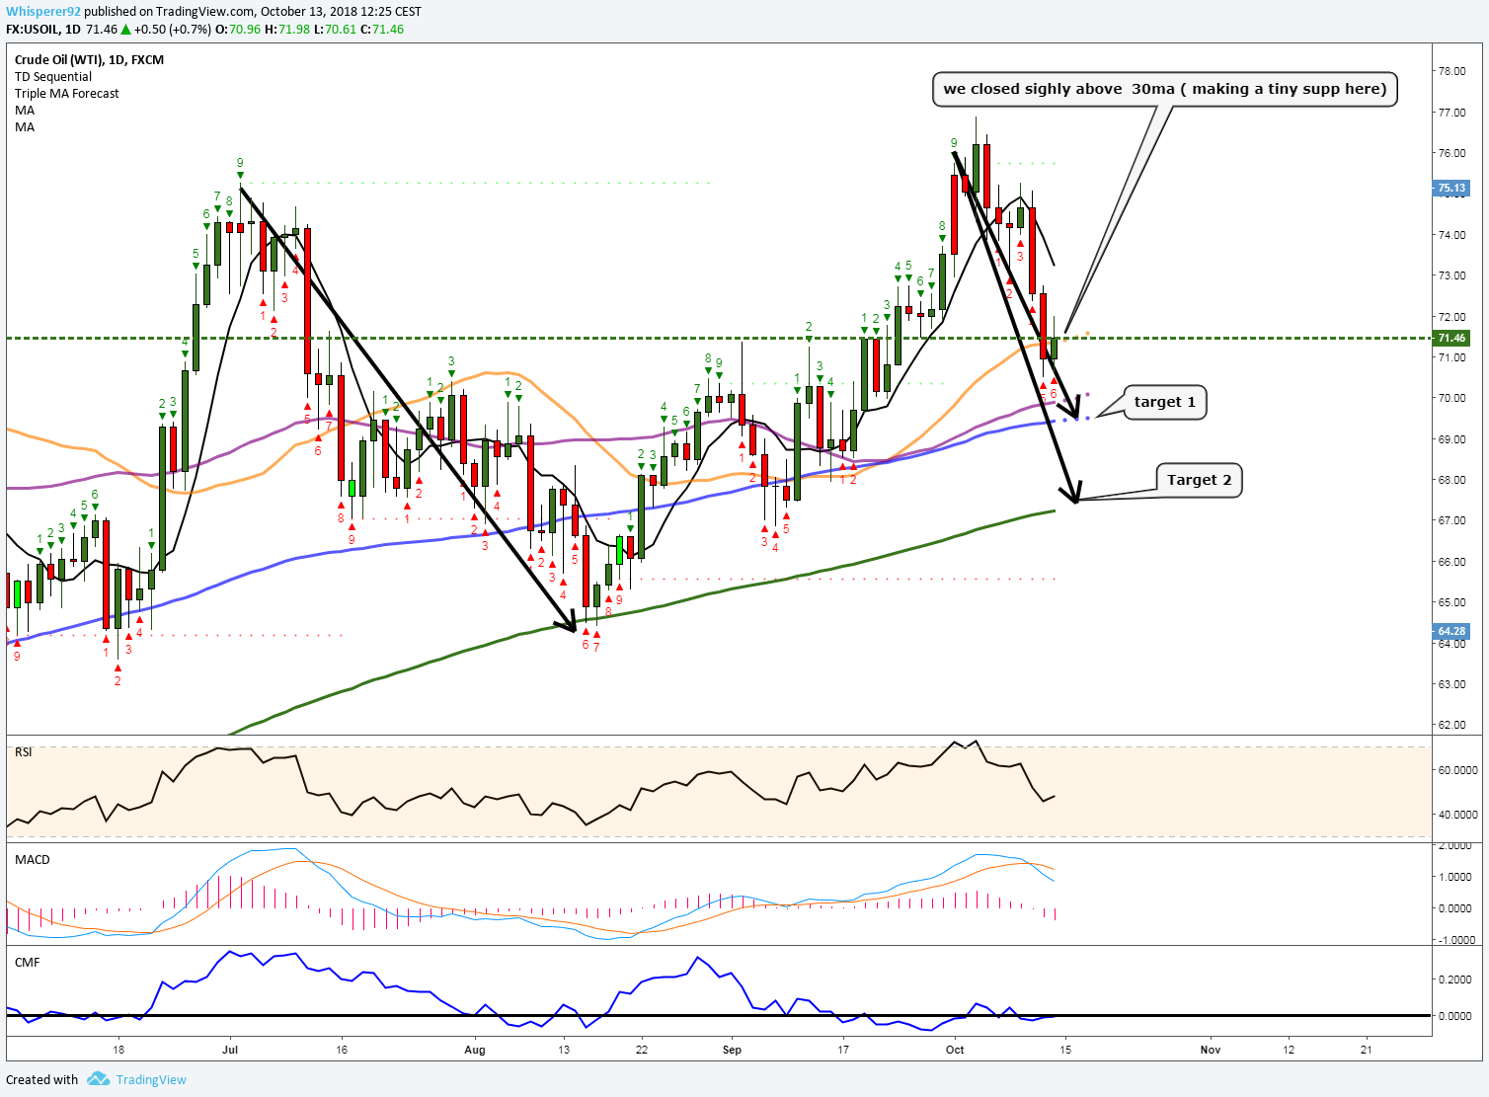Click the 77.00 price axis value

(x=1451, y=113)
